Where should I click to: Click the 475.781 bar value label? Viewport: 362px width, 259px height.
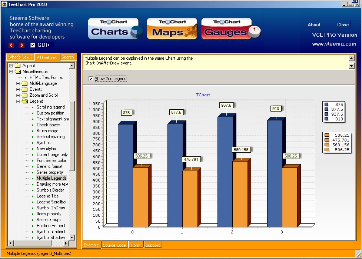tap(191, 159)
